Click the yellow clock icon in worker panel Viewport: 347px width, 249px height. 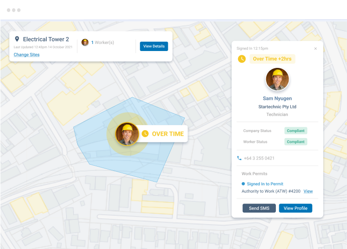tap(242, 59)
